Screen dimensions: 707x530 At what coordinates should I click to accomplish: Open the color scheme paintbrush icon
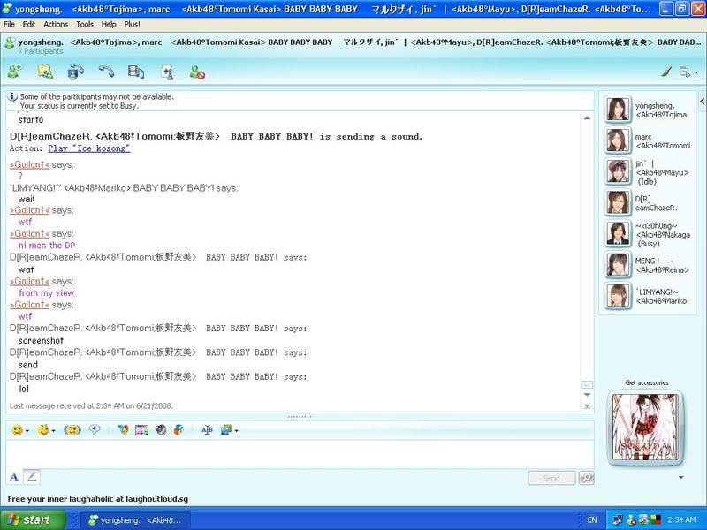point(666,72)
